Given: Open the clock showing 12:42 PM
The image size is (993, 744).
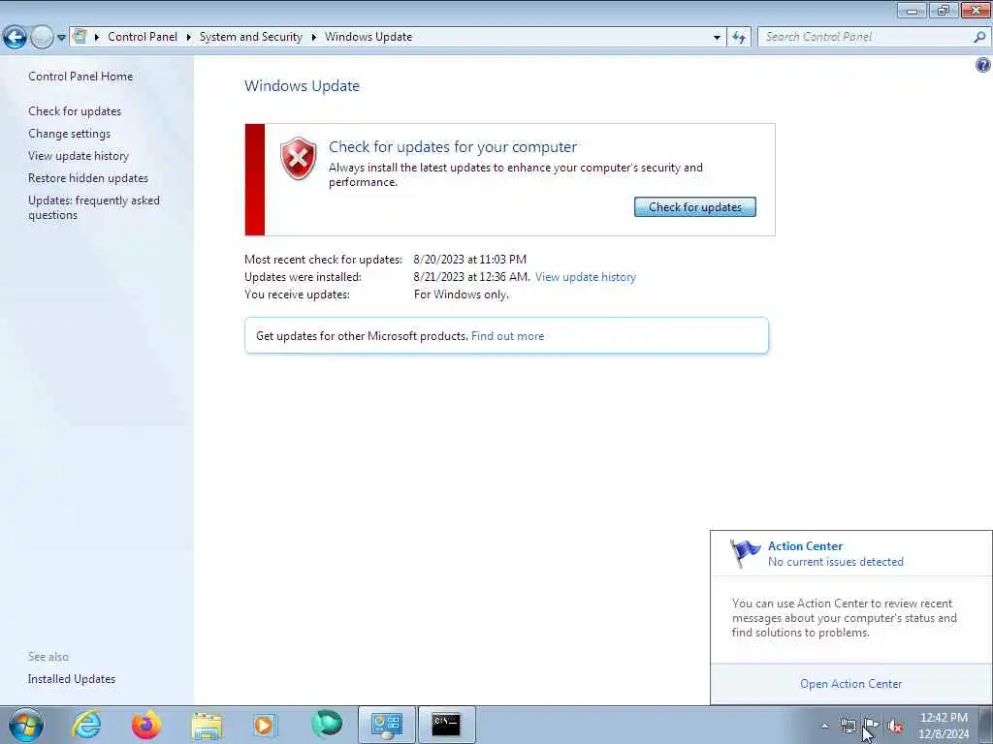Looking at the screenshot, I should 944,726.
